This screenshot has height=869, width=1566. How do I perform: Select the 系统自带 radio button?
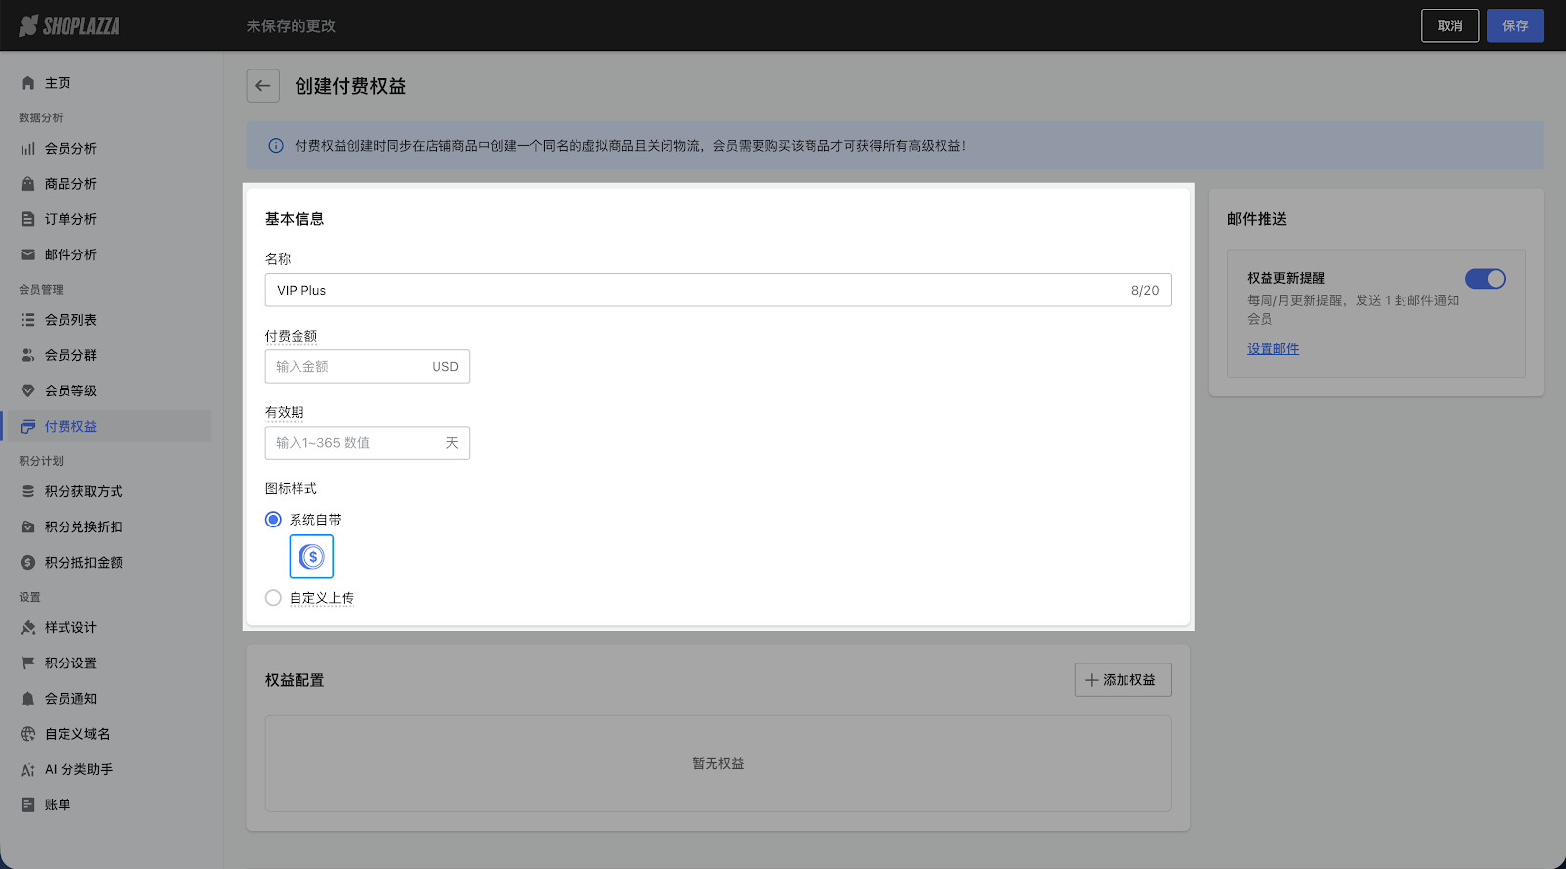tap(273, 520)
